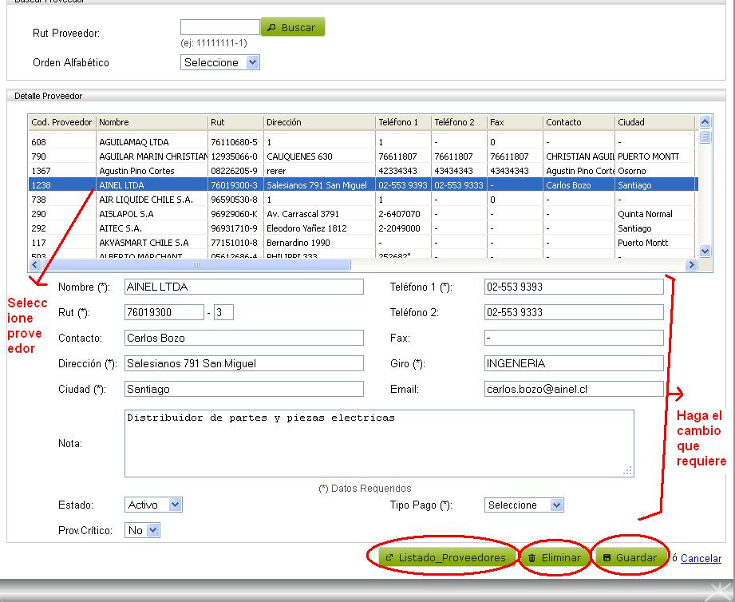The height and width of the screenshot is (602, 735).
Task: Click the Dirección field in the form
Action: (243, 363)
